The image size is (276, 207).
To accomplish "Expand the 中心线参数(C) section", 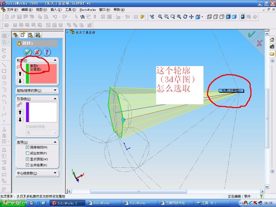I will pos(55,173).
